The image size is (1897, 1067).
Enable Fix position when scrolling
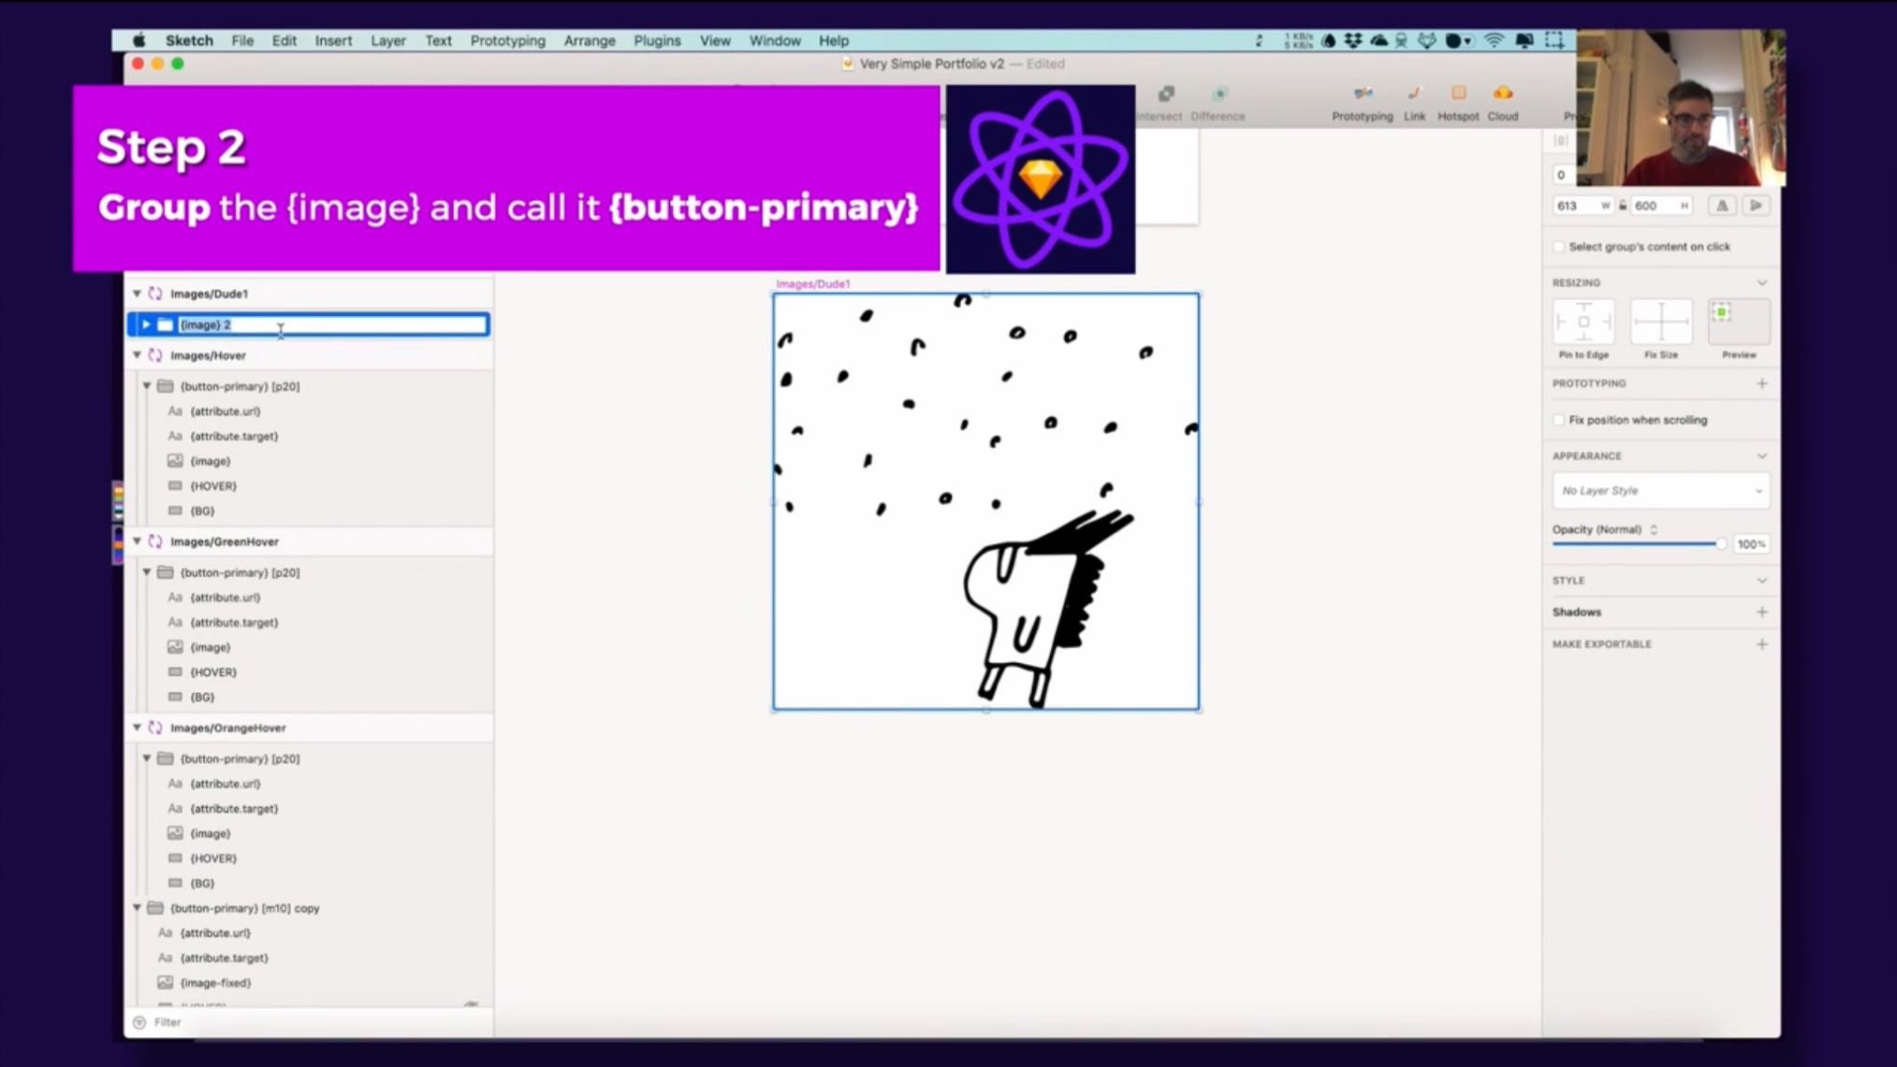1559,420
